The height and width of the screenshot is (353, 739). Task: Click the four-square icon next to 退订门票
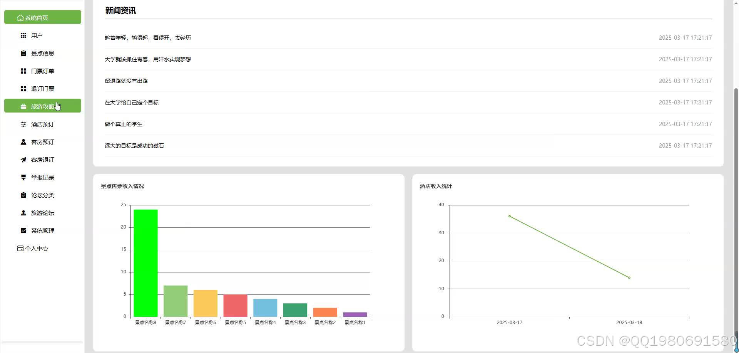[23, 89]
